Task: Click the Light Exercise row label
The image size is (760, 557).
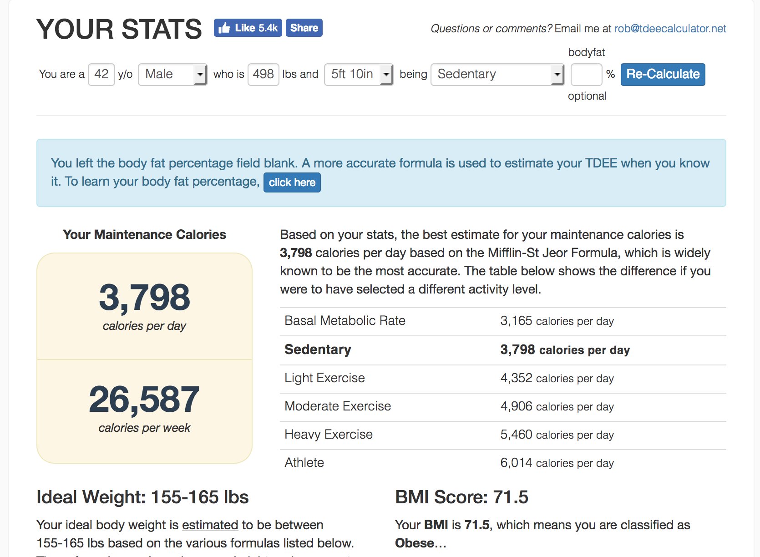Action: pyautogui.click(x=324, y=378)
